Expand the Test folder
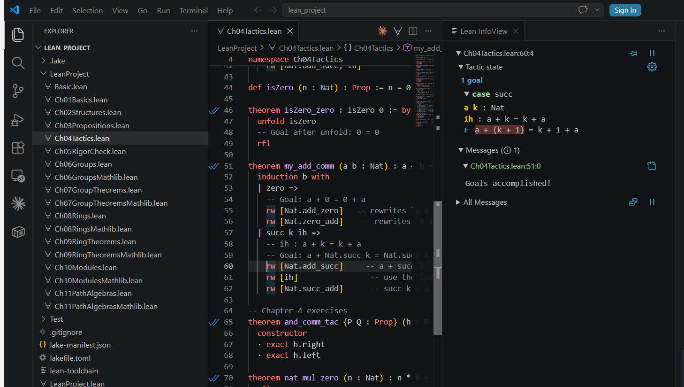Viewport: 684px width, 387px height. pos(44,319)
